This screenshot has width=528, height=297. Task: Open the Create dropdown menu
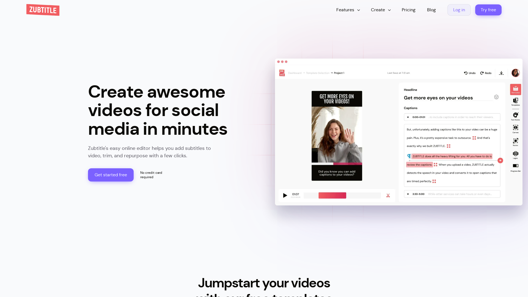381,10
